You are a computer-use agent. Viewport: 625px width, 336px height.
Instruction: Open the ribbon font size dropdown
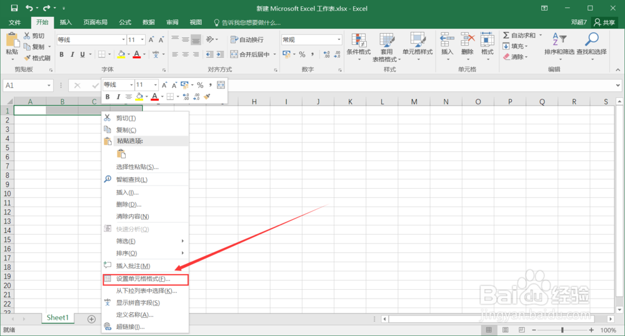(142, 40)
